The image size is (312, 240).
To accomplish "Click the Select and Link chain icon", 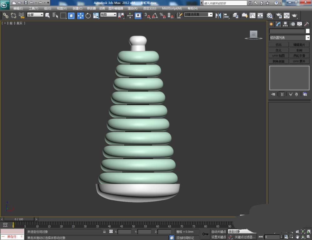I will click(5, 15).
